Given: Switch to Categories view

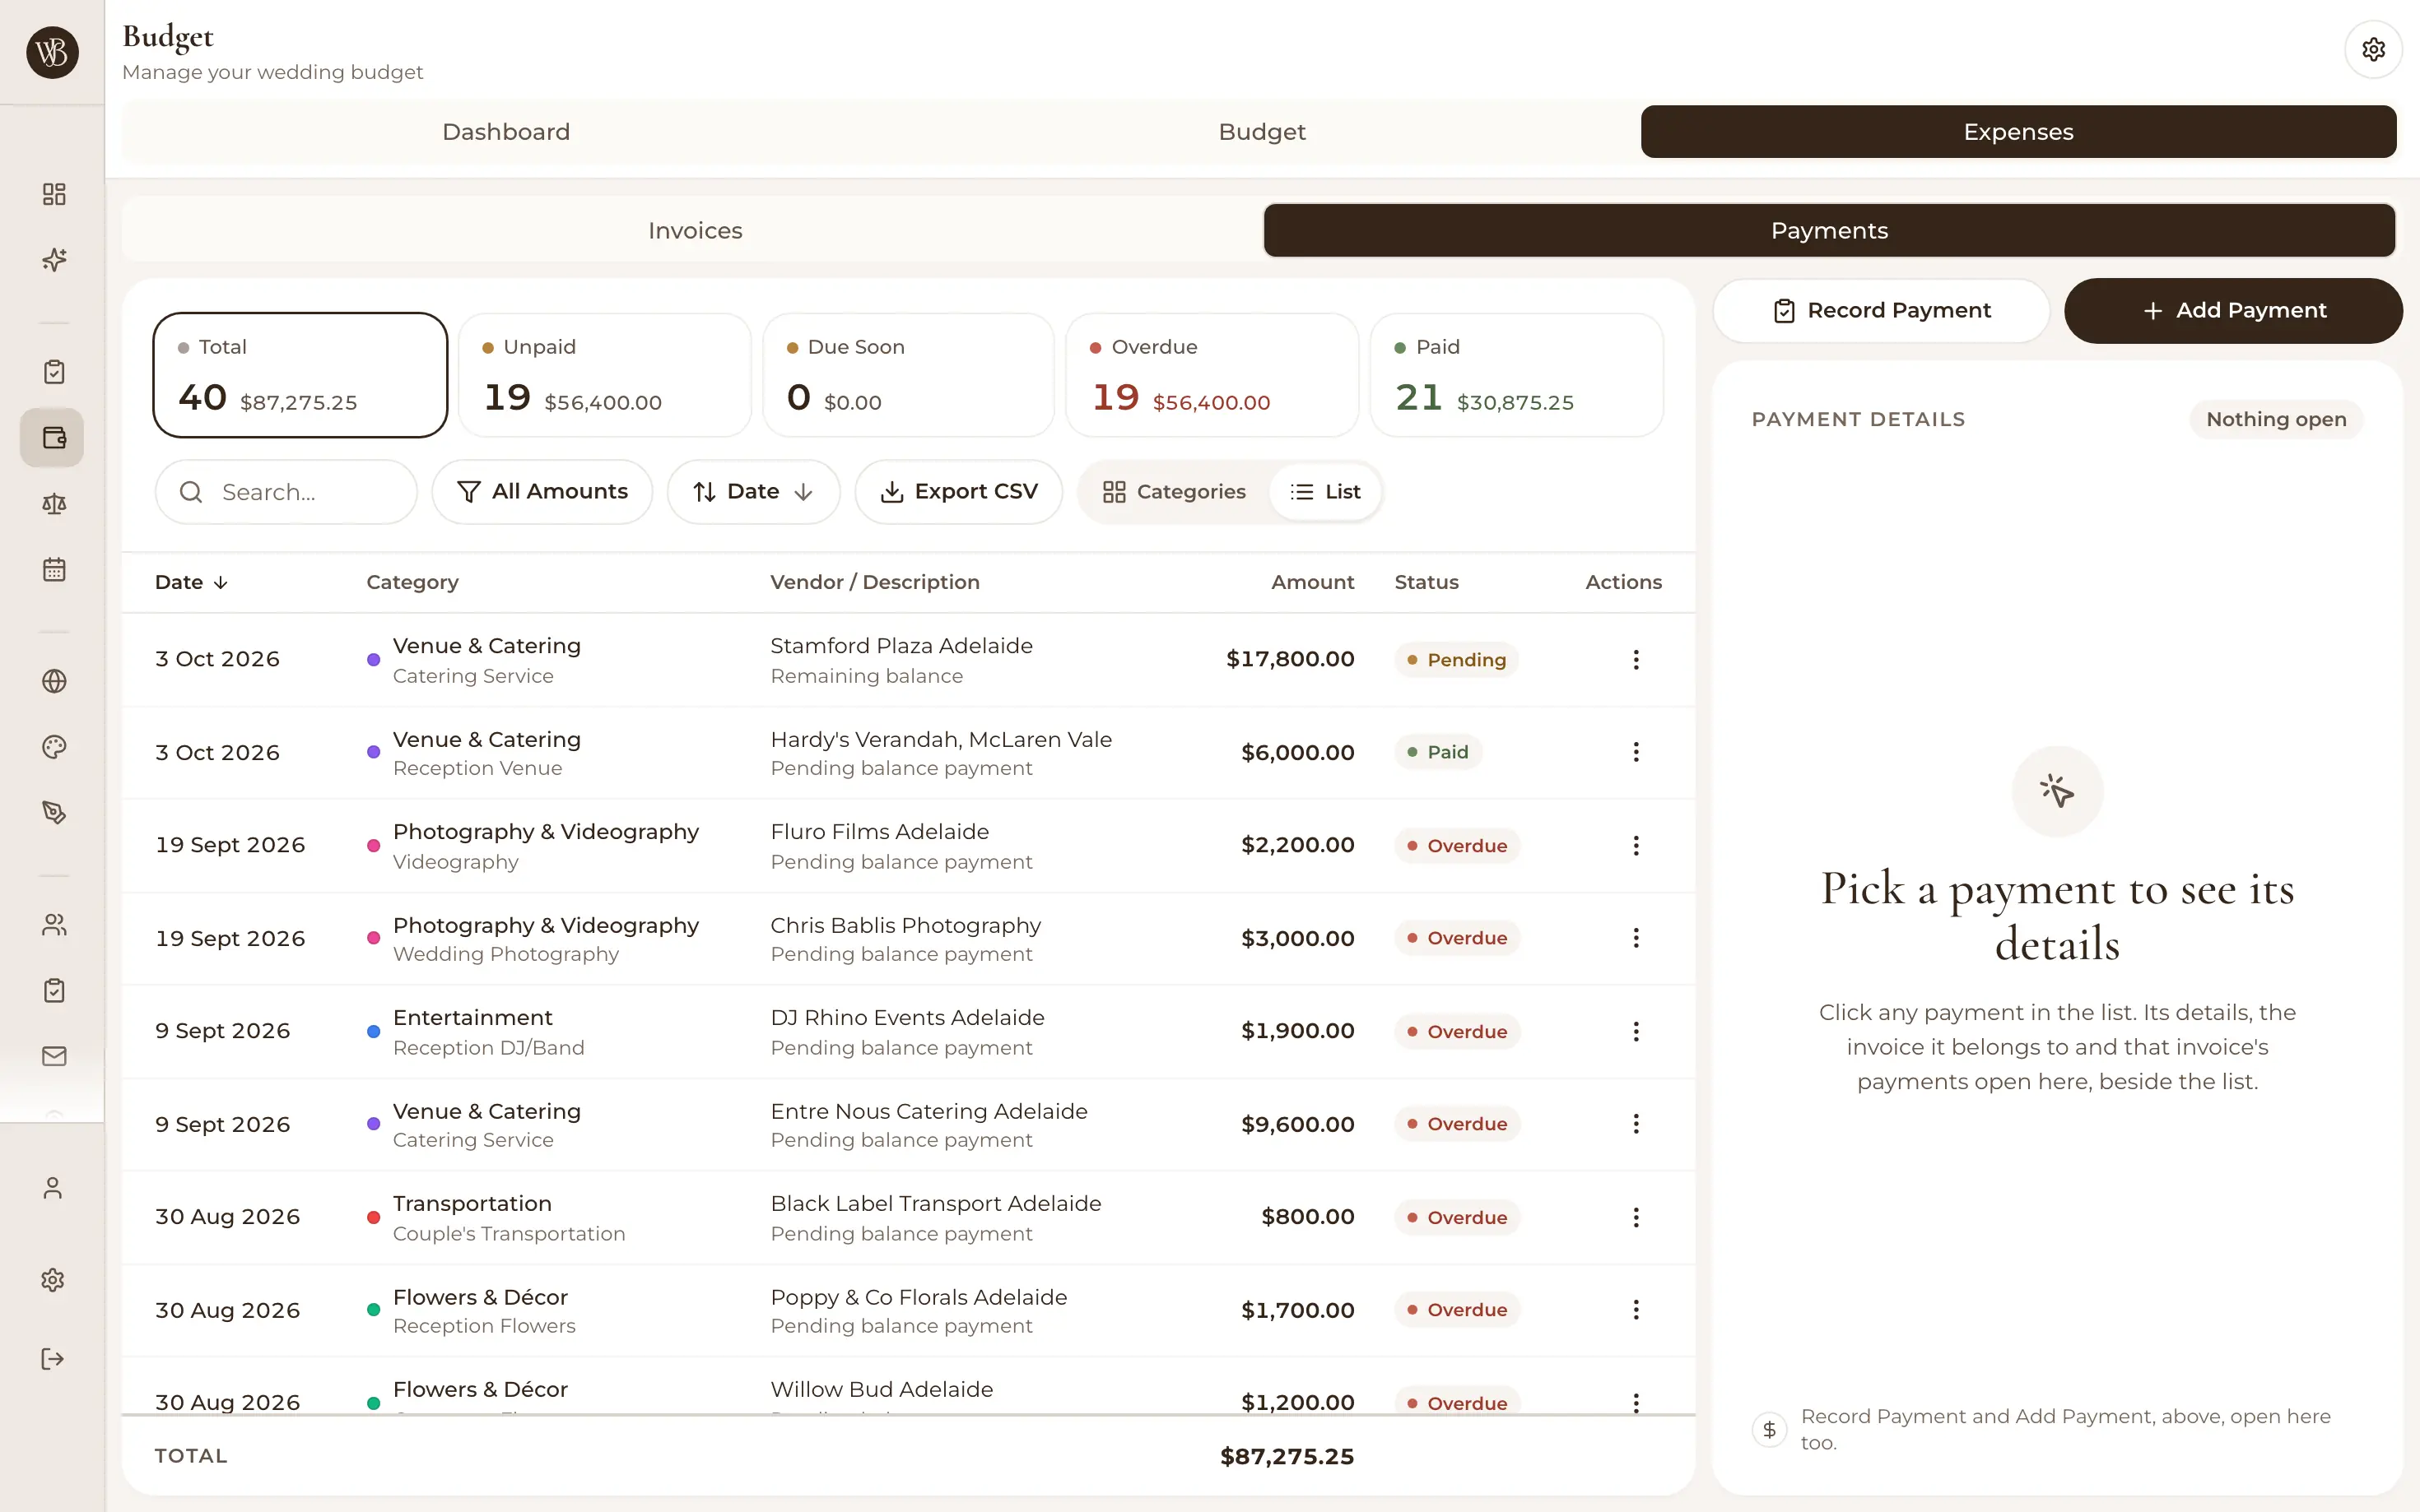Looking at the screenshot, I should 1174,492.
